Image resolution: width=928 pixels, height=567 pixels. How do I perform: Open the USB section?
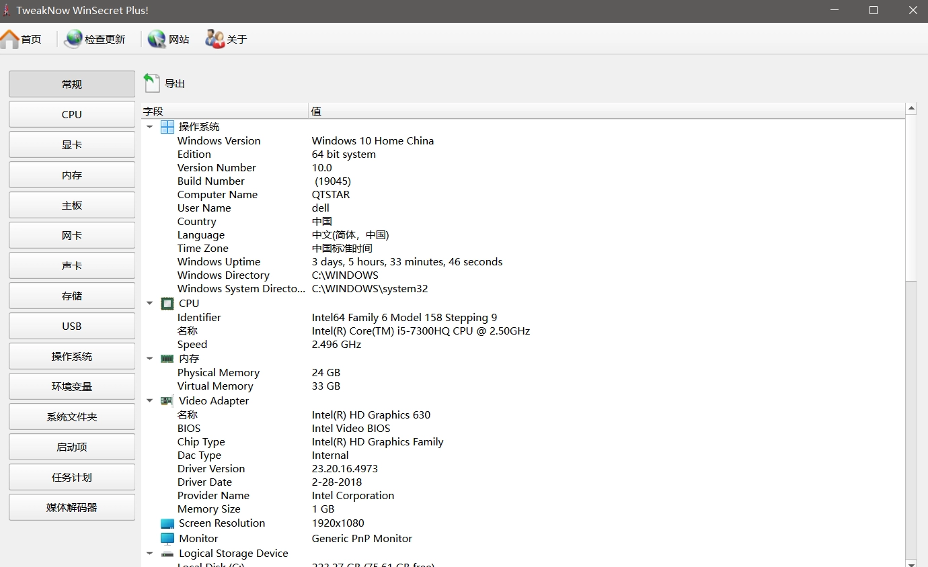[72, 326]
